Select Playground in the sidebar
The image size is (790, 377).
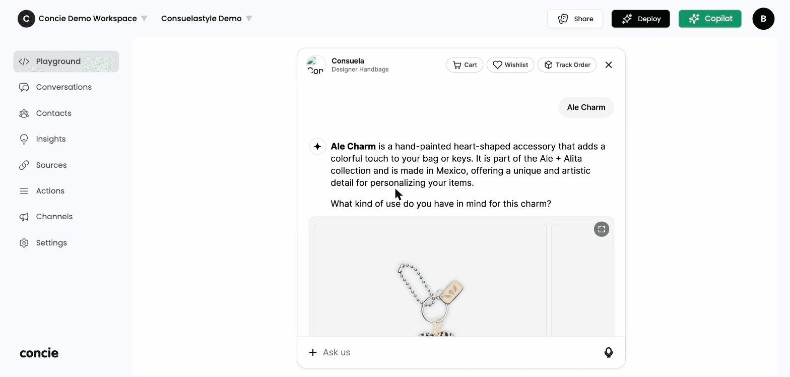(x=66, y=61)
